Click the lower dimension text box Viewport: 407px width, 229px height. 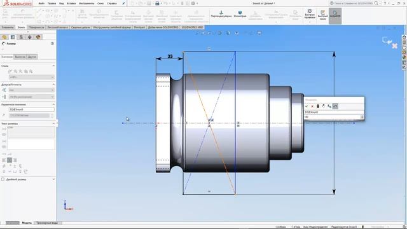(x=31, y=144)
